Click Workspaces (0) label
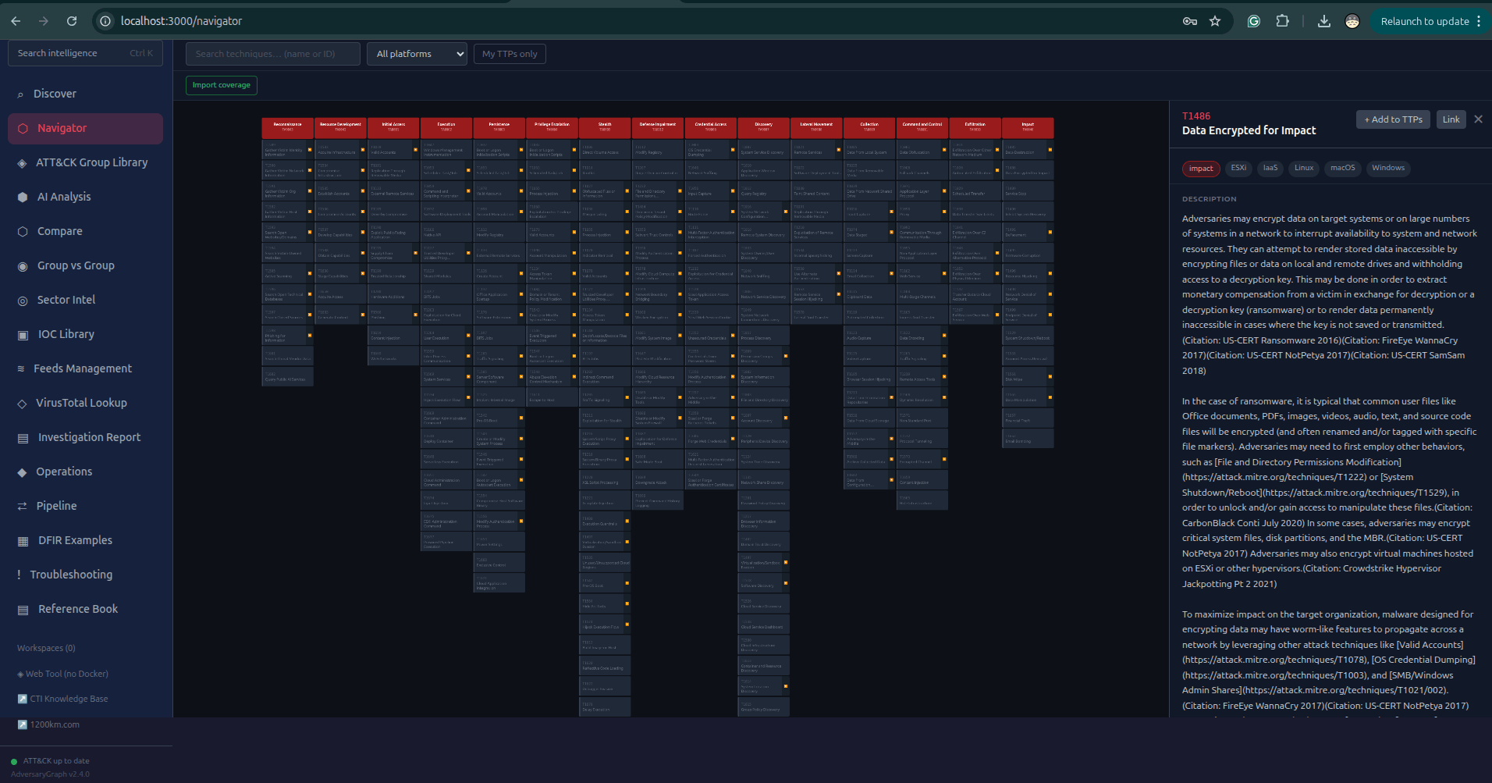1492x783 pixels. click(46, 648)
